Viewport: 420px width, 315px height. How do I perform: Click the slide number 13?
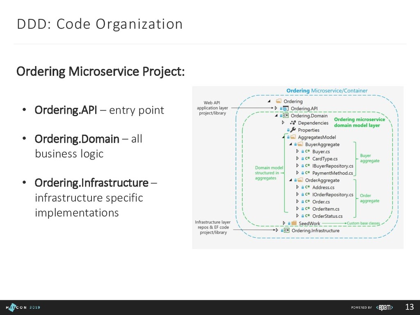(410, 307)
